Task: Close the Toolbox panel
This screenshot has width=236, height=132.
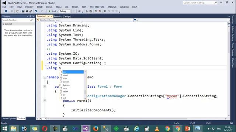Action: (x=33, y=16)
